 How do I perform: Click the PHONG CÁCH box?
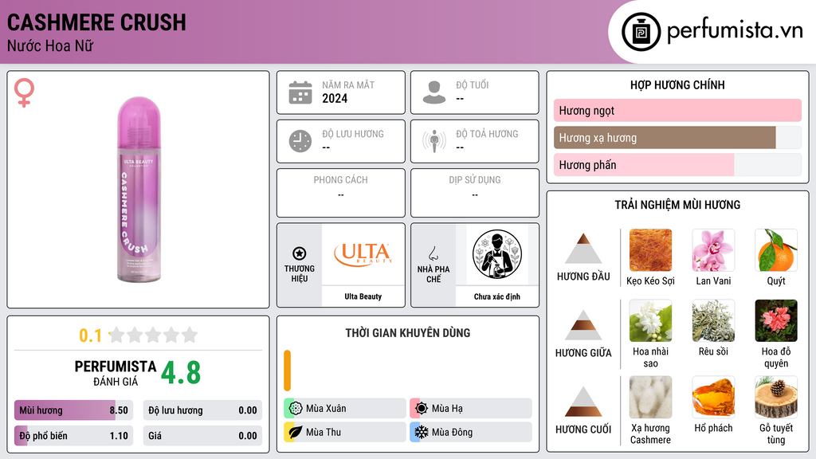pos(341,193)
